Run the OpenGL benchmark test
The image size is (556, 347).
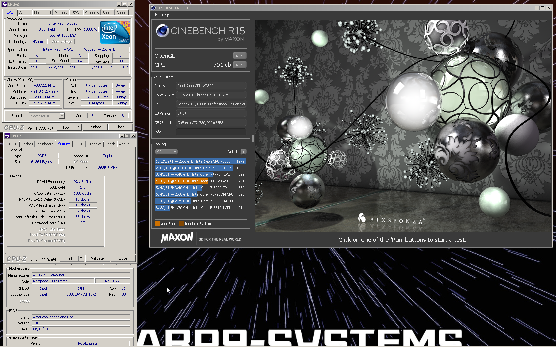click(x=239, y=56)
